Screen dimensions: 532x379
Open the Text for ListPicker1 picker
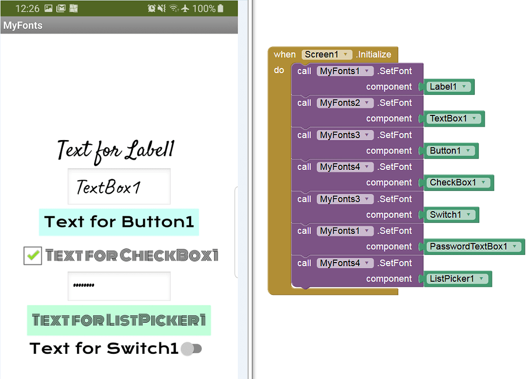click(119, 320)
